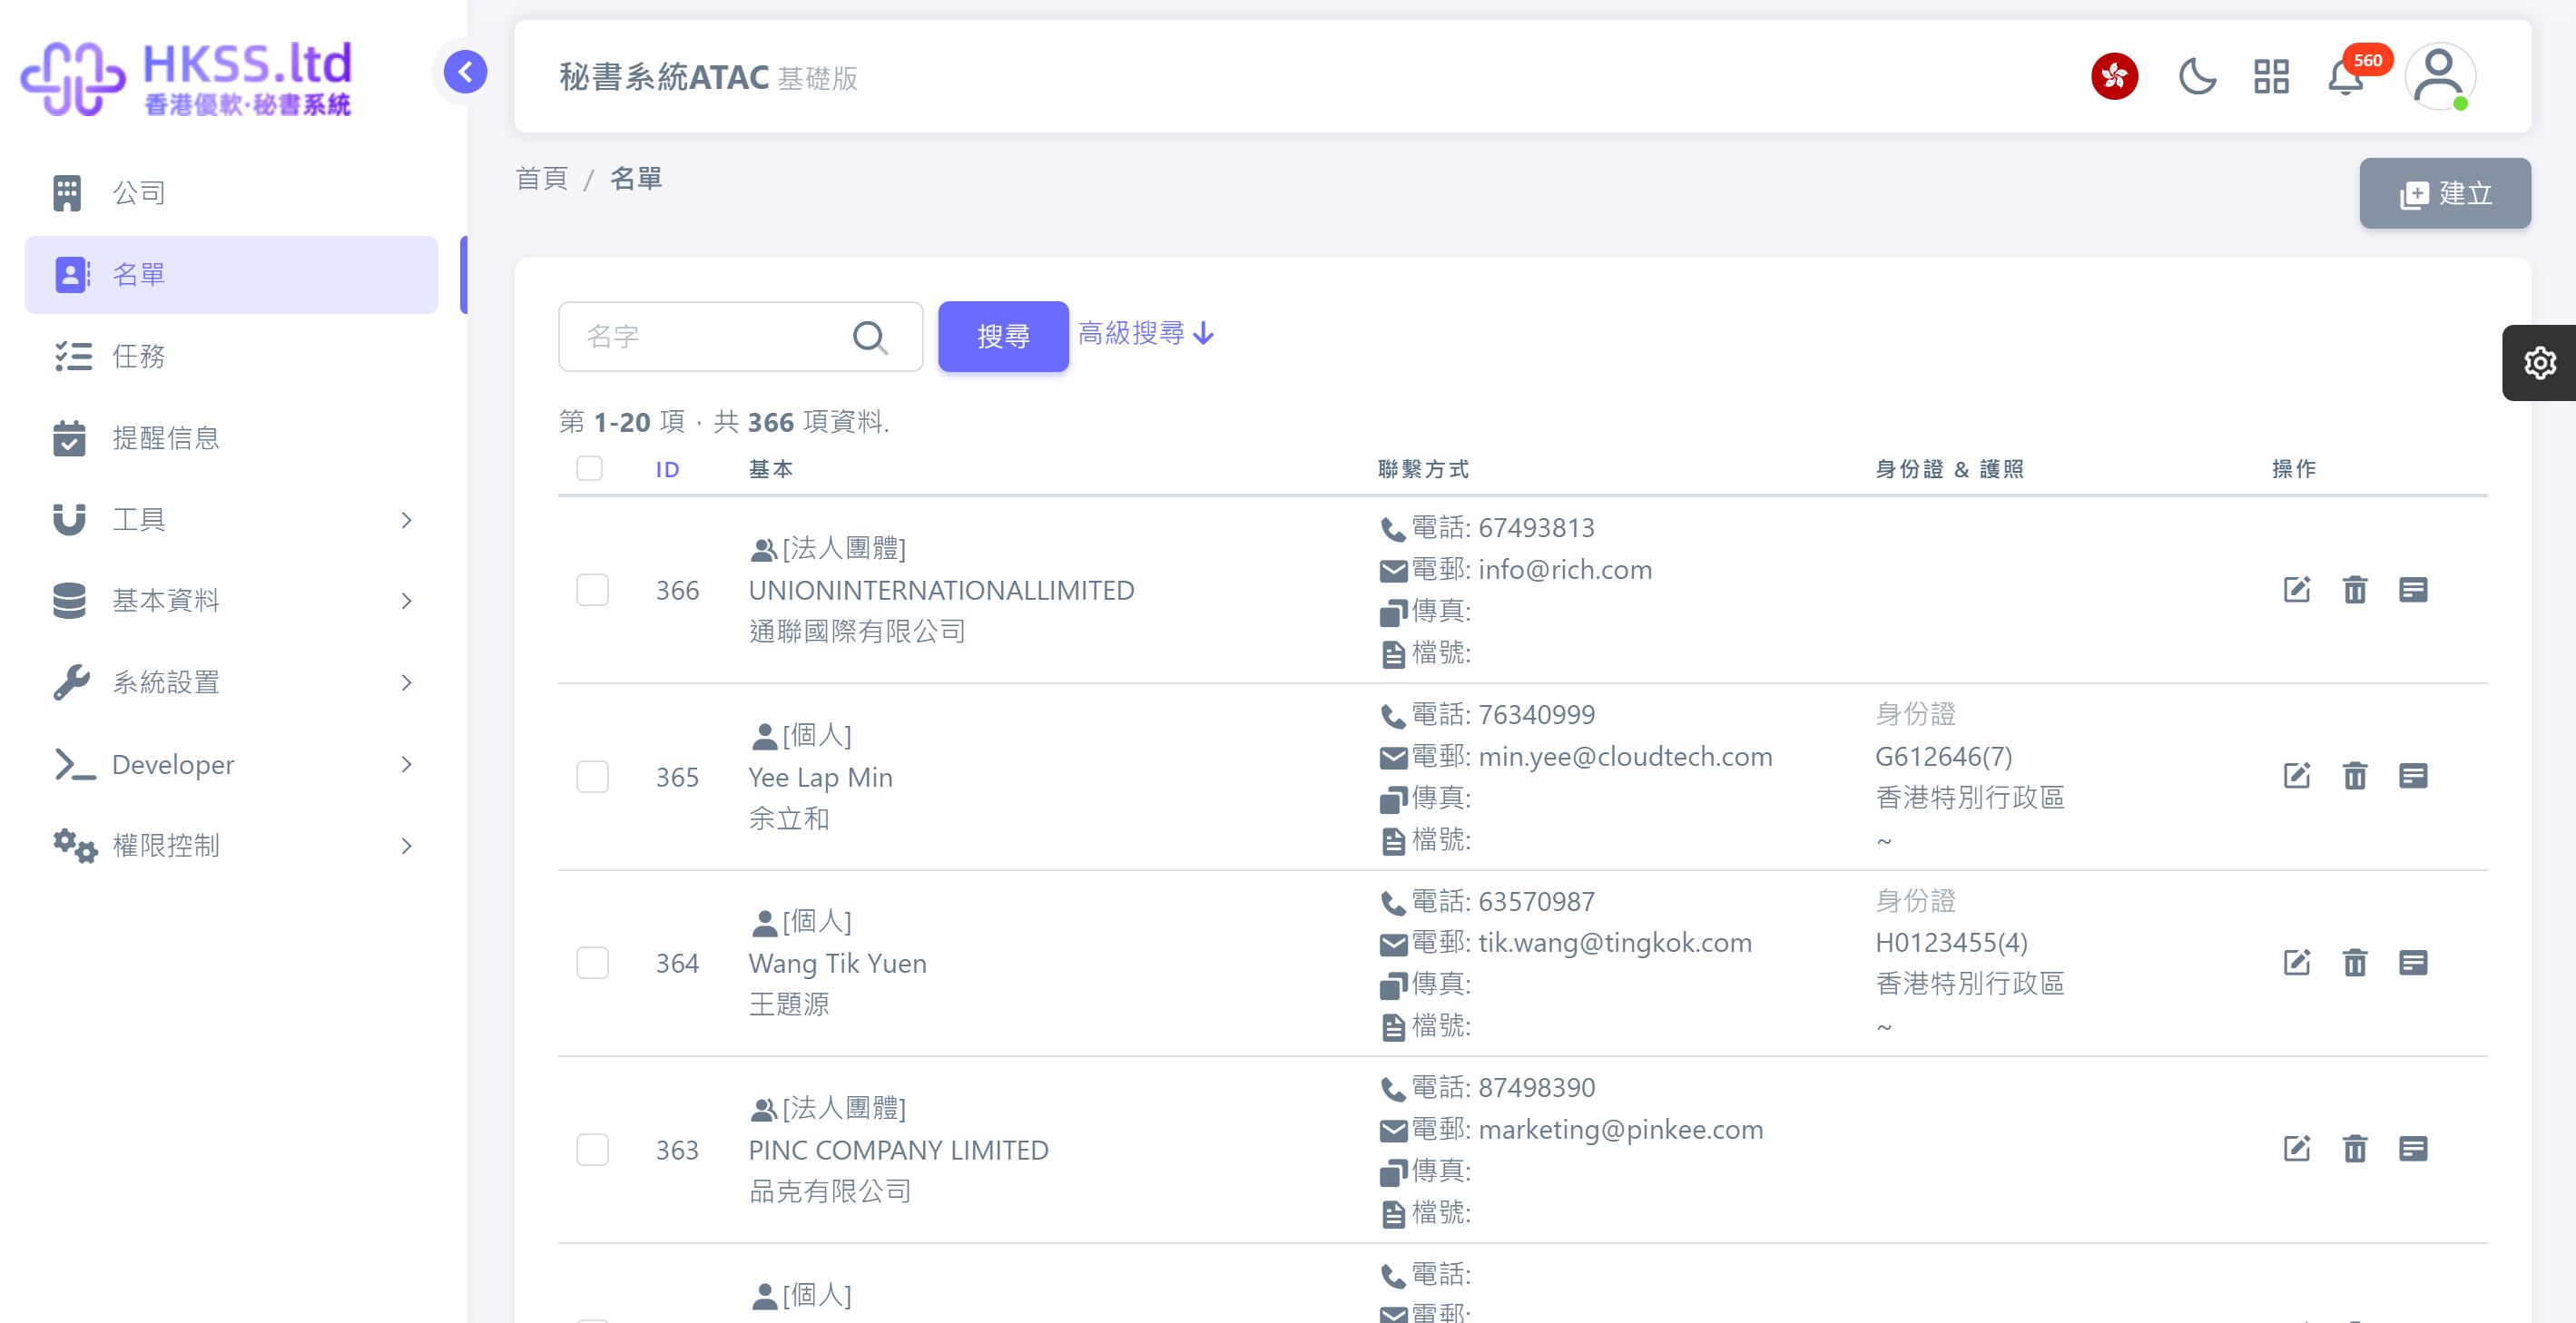Click 通聯國際有限公司 company name

tap(857, 632)
